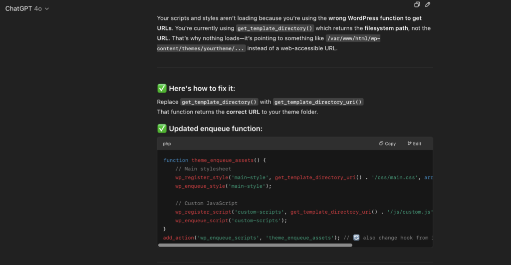Click the '// Custom JavaScript' comment line
Screen dimensions: 511x265
pos(206,203)
